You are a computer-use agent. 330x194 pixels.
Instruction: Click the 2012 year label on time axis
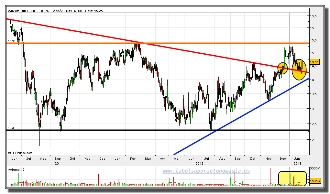(x=200, y=163)
